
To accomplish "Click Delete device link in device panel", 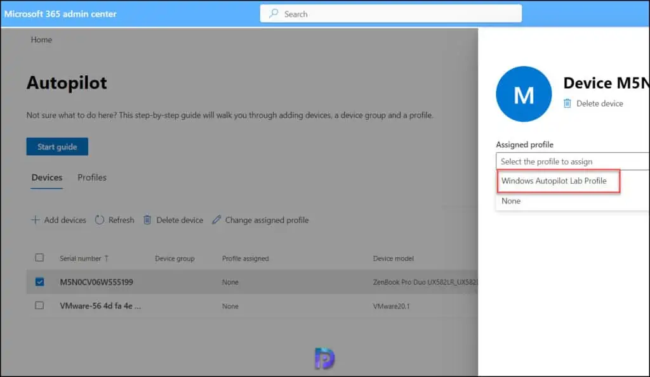I will [599, 103].
